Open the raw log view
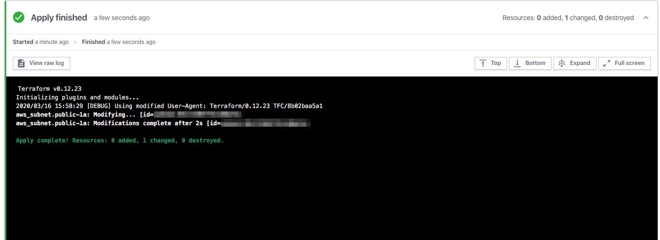This screenshot has width=660, height=240. [42, 63]
